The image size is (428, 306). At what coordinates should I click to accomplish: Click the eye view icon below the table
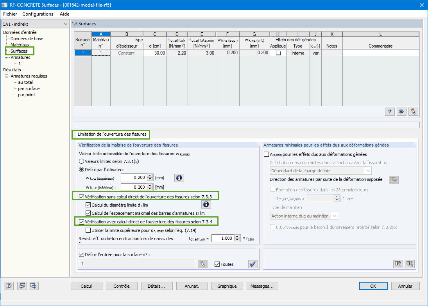401,111
